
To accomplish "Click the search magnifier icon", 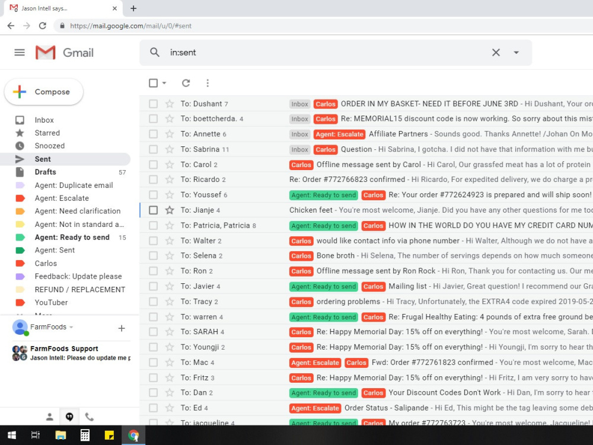I will pyautogui.click(x=155, y=52).
